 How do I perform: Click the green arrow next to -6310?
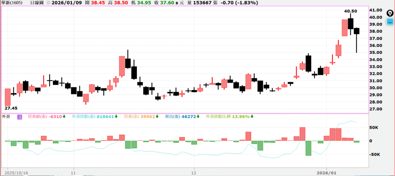click(64, 116)
